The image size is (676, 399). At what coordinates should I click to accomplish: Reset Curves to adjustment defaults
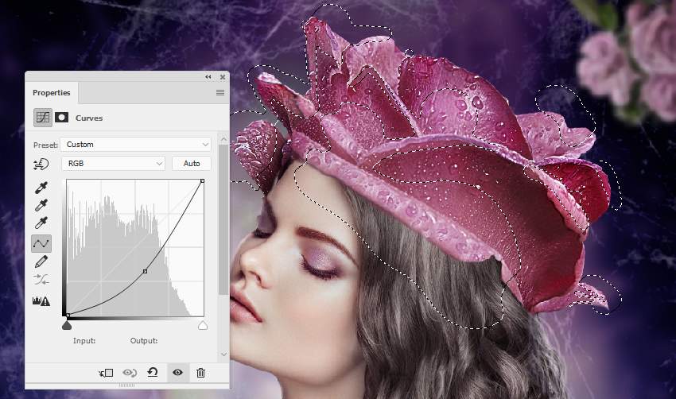pyautogui.click(x=153, y=372)
